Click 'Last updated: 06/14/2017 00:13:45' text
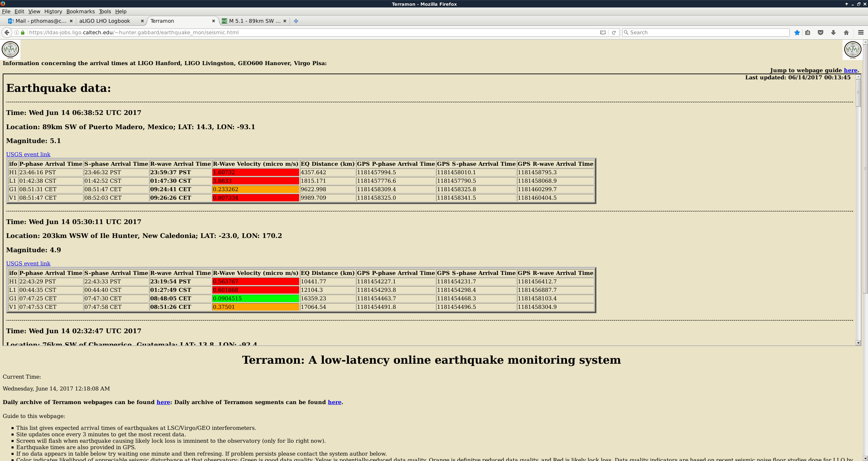The width and height of the screenshot is (868, 461). tap(797, 78)
